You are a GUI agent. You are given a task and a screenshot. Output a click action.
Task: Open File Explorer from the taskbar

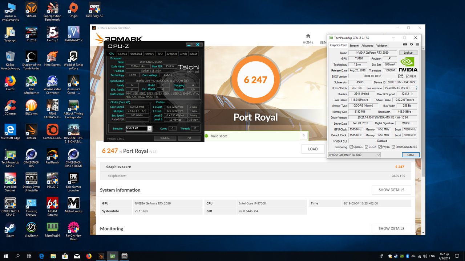53,256
